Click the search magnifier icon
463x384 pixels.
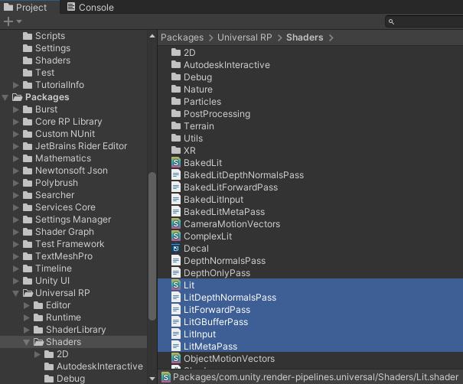[x=391, y=21]
